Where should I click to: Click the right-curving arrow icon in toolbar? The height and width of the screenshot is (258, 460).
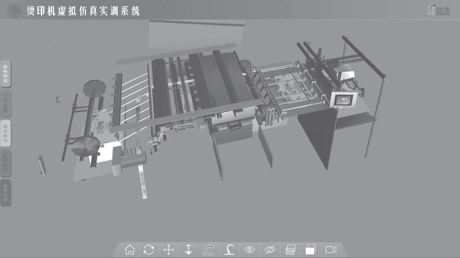[x=209, y=250]
